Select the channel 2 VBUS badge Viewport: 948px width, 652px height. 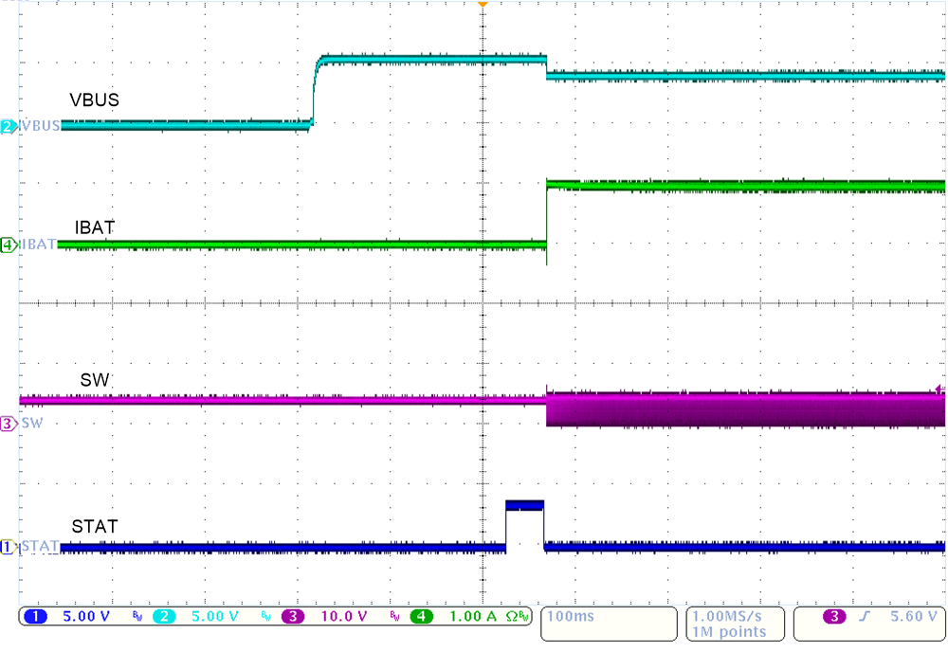point(6,125)
